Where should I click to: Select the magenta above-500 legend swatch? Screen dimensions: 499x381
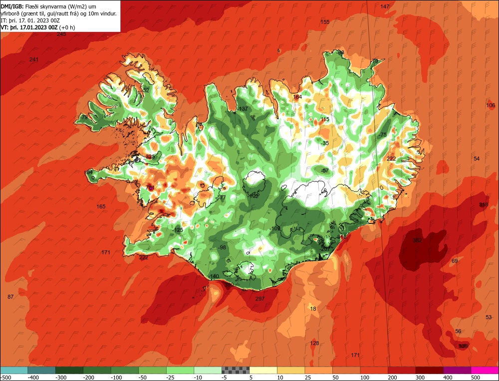click(485, 370)
